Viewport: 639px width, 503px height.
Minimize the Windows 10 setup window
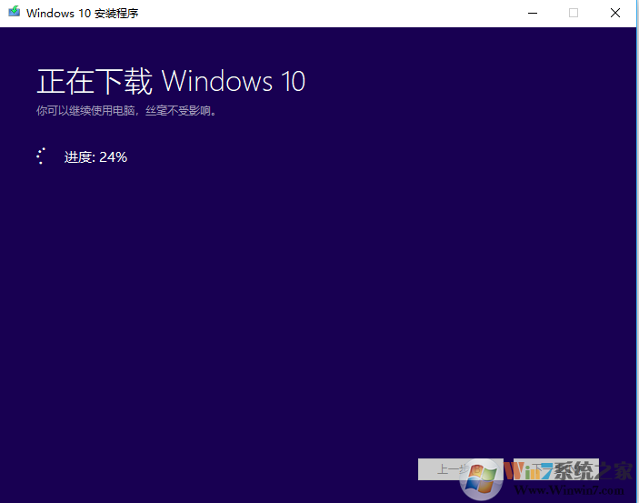click(x=533, y=13)
